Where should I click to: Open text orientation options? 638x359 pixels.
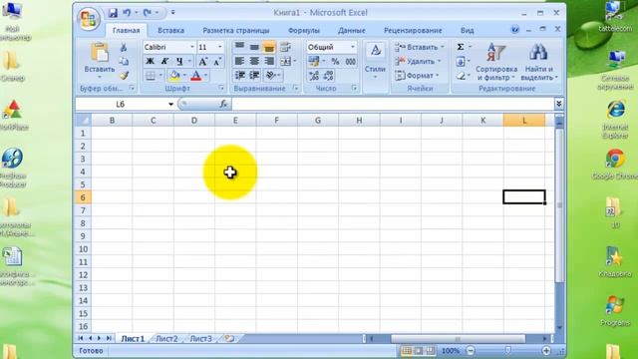tap(272, 76)
